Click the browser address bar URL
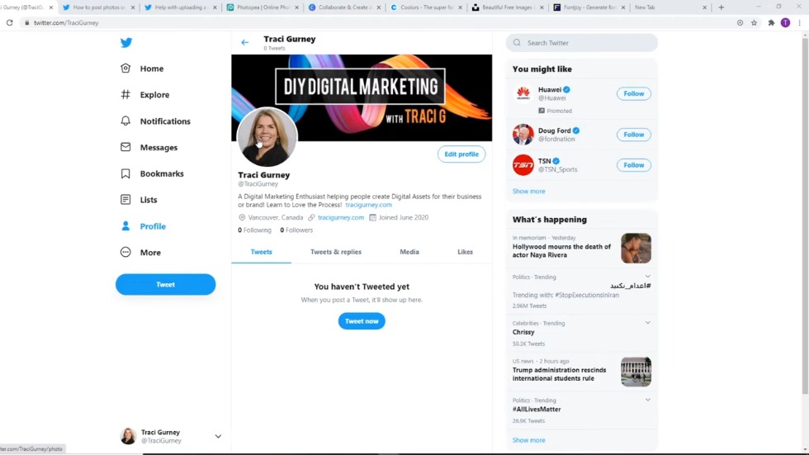 tap(66, 22)
